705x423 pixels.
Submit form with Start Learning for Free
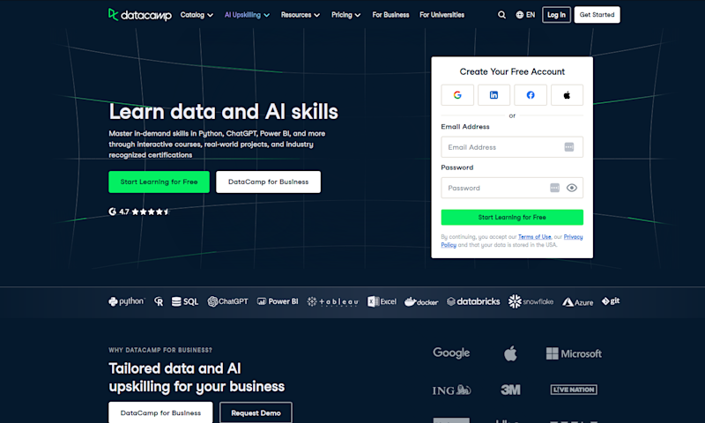pos(512,217)
